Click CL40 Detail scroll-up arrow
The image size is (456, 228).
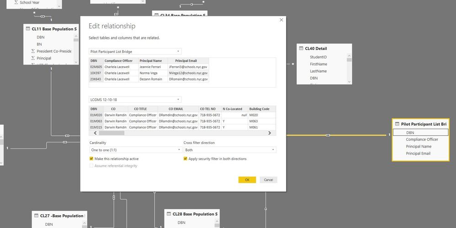(x=349, y=56)
